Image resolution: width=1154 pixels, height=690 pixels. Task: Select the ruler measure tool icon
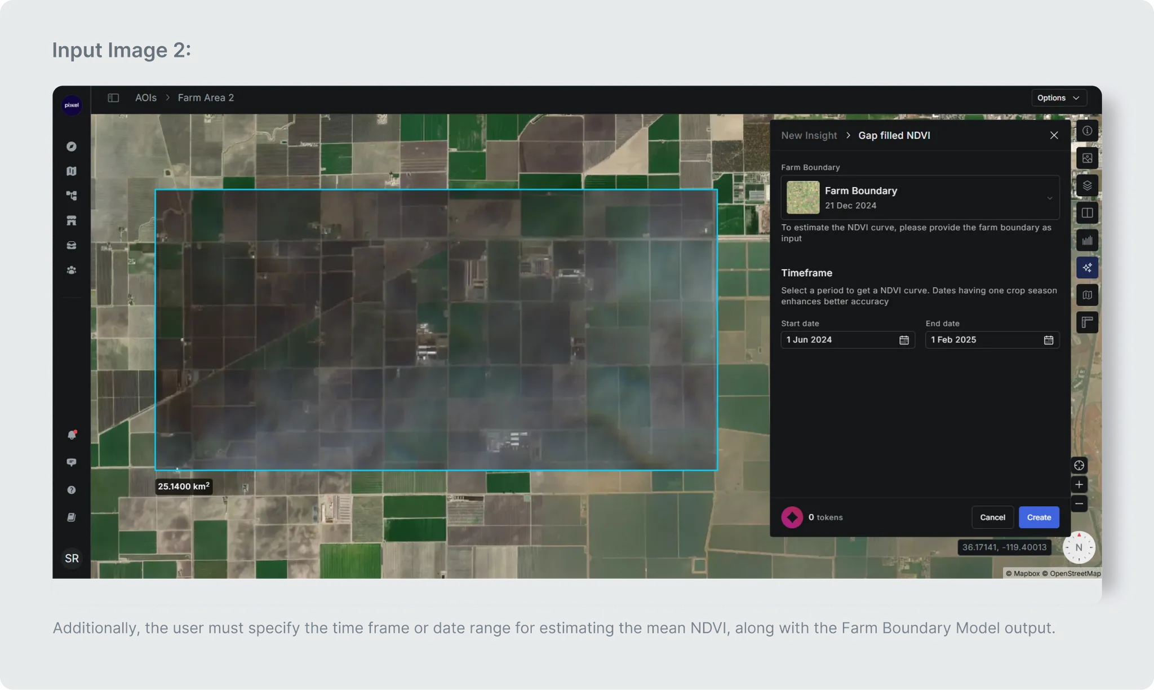pos(1087,322)
